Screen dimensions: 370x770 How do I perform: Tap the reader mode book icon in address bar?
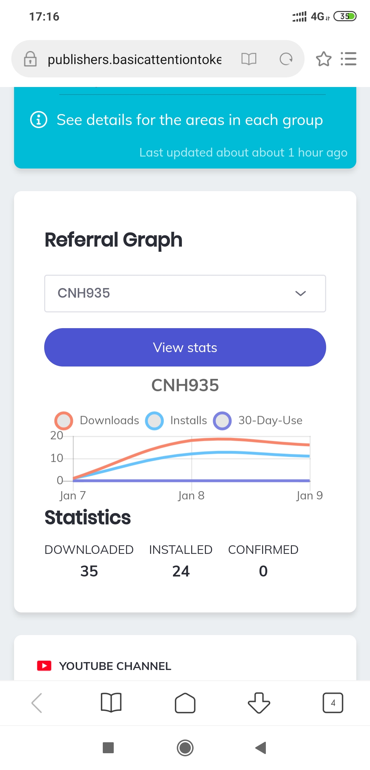249,59
